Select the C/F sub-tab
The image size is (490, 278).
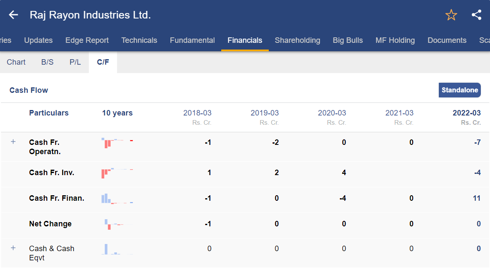pos(103,62)
